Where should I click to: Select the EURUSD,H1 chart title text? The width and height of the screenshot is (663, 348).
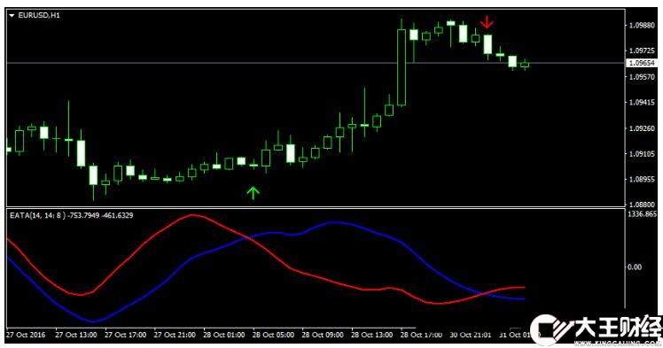(x=39, y=15)
